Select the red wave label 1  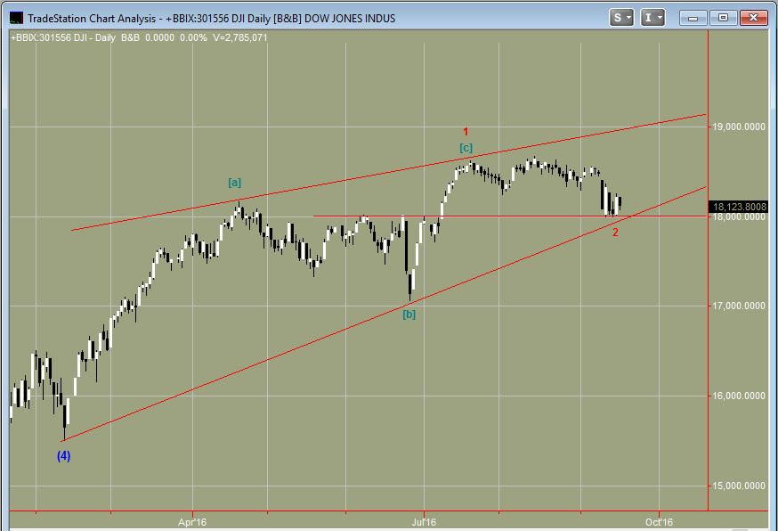click(x=466, y=132)
